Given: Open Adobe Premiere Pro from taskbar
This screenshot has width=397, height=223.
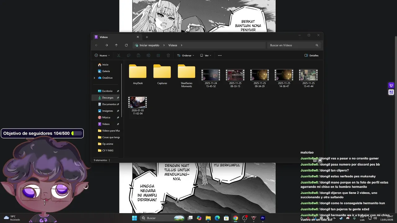Looking at the screenshot, I should pos(263,218).
